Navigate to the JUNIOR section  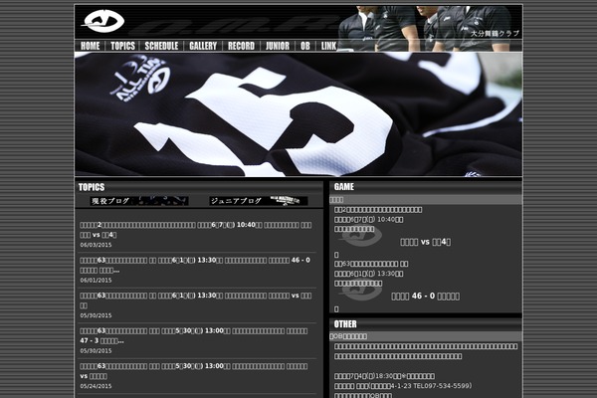(278, 46)
